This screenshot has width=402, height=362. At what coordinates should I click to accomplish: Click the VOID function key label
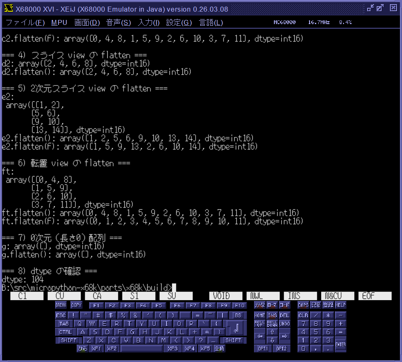[226, 296]
